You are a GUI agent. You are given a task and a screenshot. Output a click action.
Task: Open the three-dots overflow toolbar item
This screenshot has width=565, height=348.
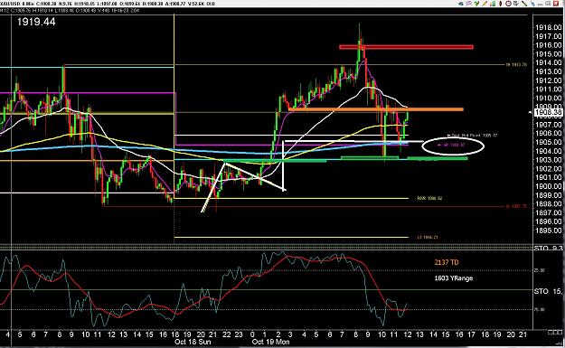[540, 5]
